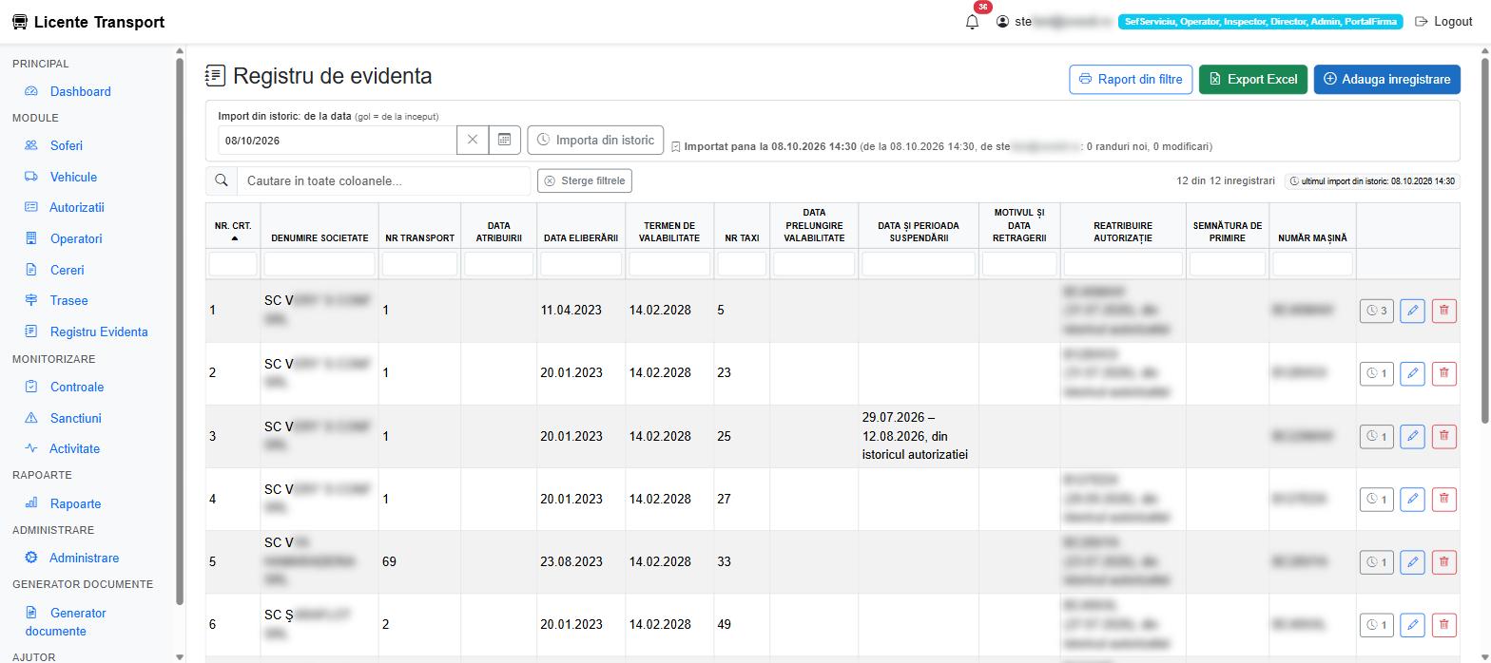The width and height of the screenshot is (1491, 663).
Task: Delete row 3 with trash icon
Action: point(1443,436)
